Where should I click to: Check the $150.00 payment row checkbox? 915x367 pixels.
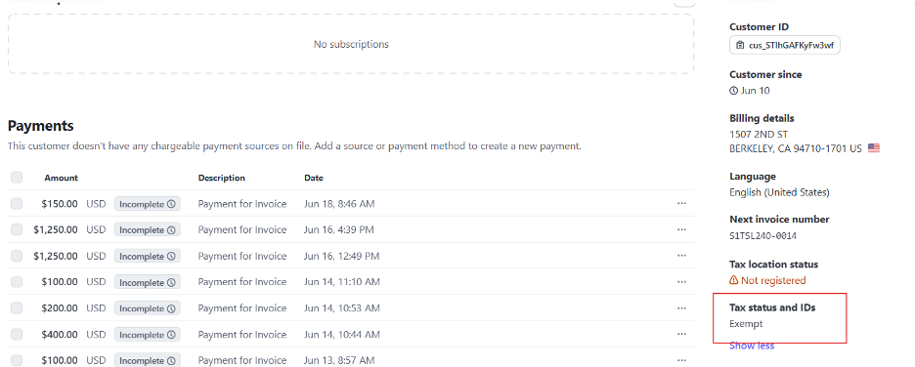point(17,203)
